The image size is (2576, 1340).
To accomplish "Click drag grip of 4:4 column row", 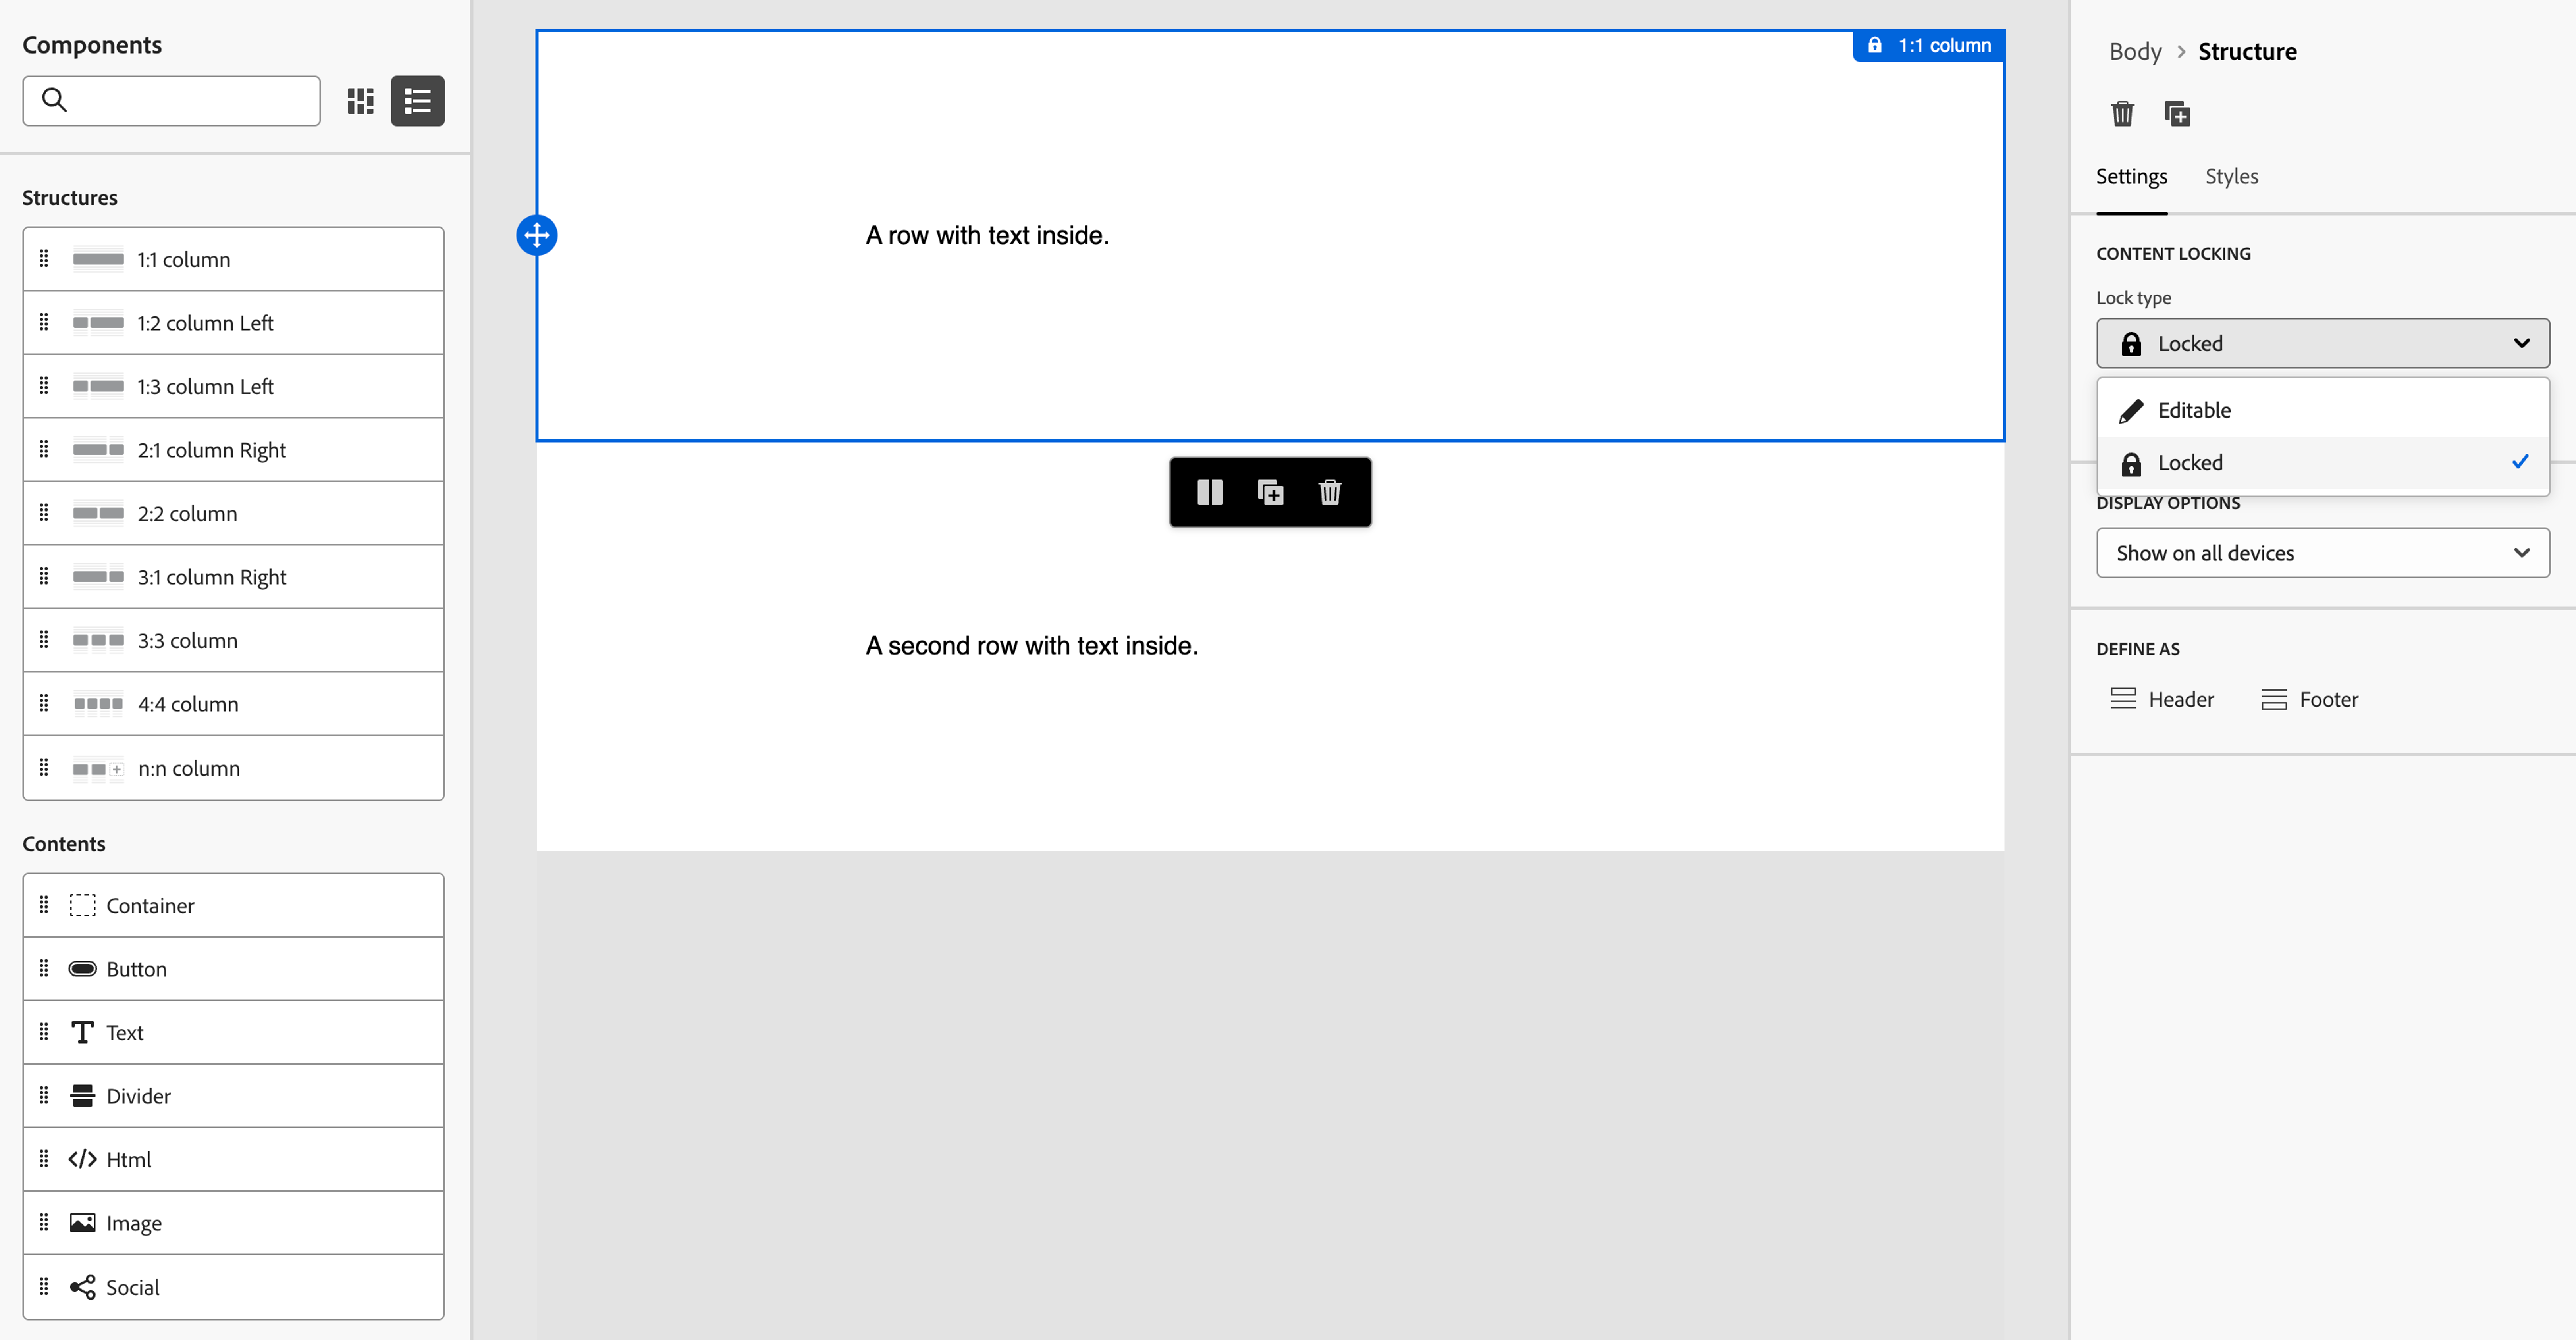I will (x=44, y=703).
